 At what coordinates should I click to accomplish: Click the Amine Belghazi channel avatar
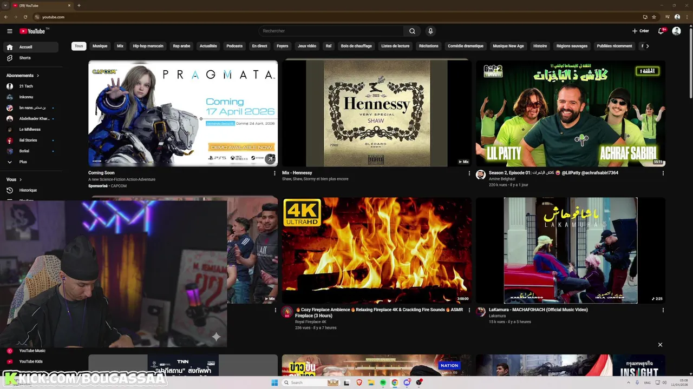(x=480, y=175)
